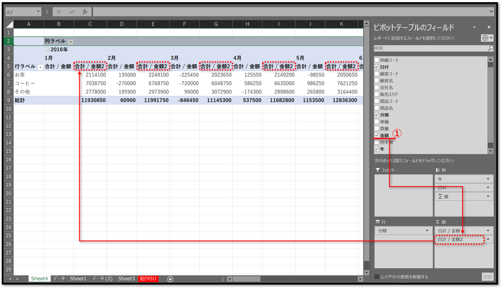Switch to the データ sheet tab

click(x=59, y=278)
